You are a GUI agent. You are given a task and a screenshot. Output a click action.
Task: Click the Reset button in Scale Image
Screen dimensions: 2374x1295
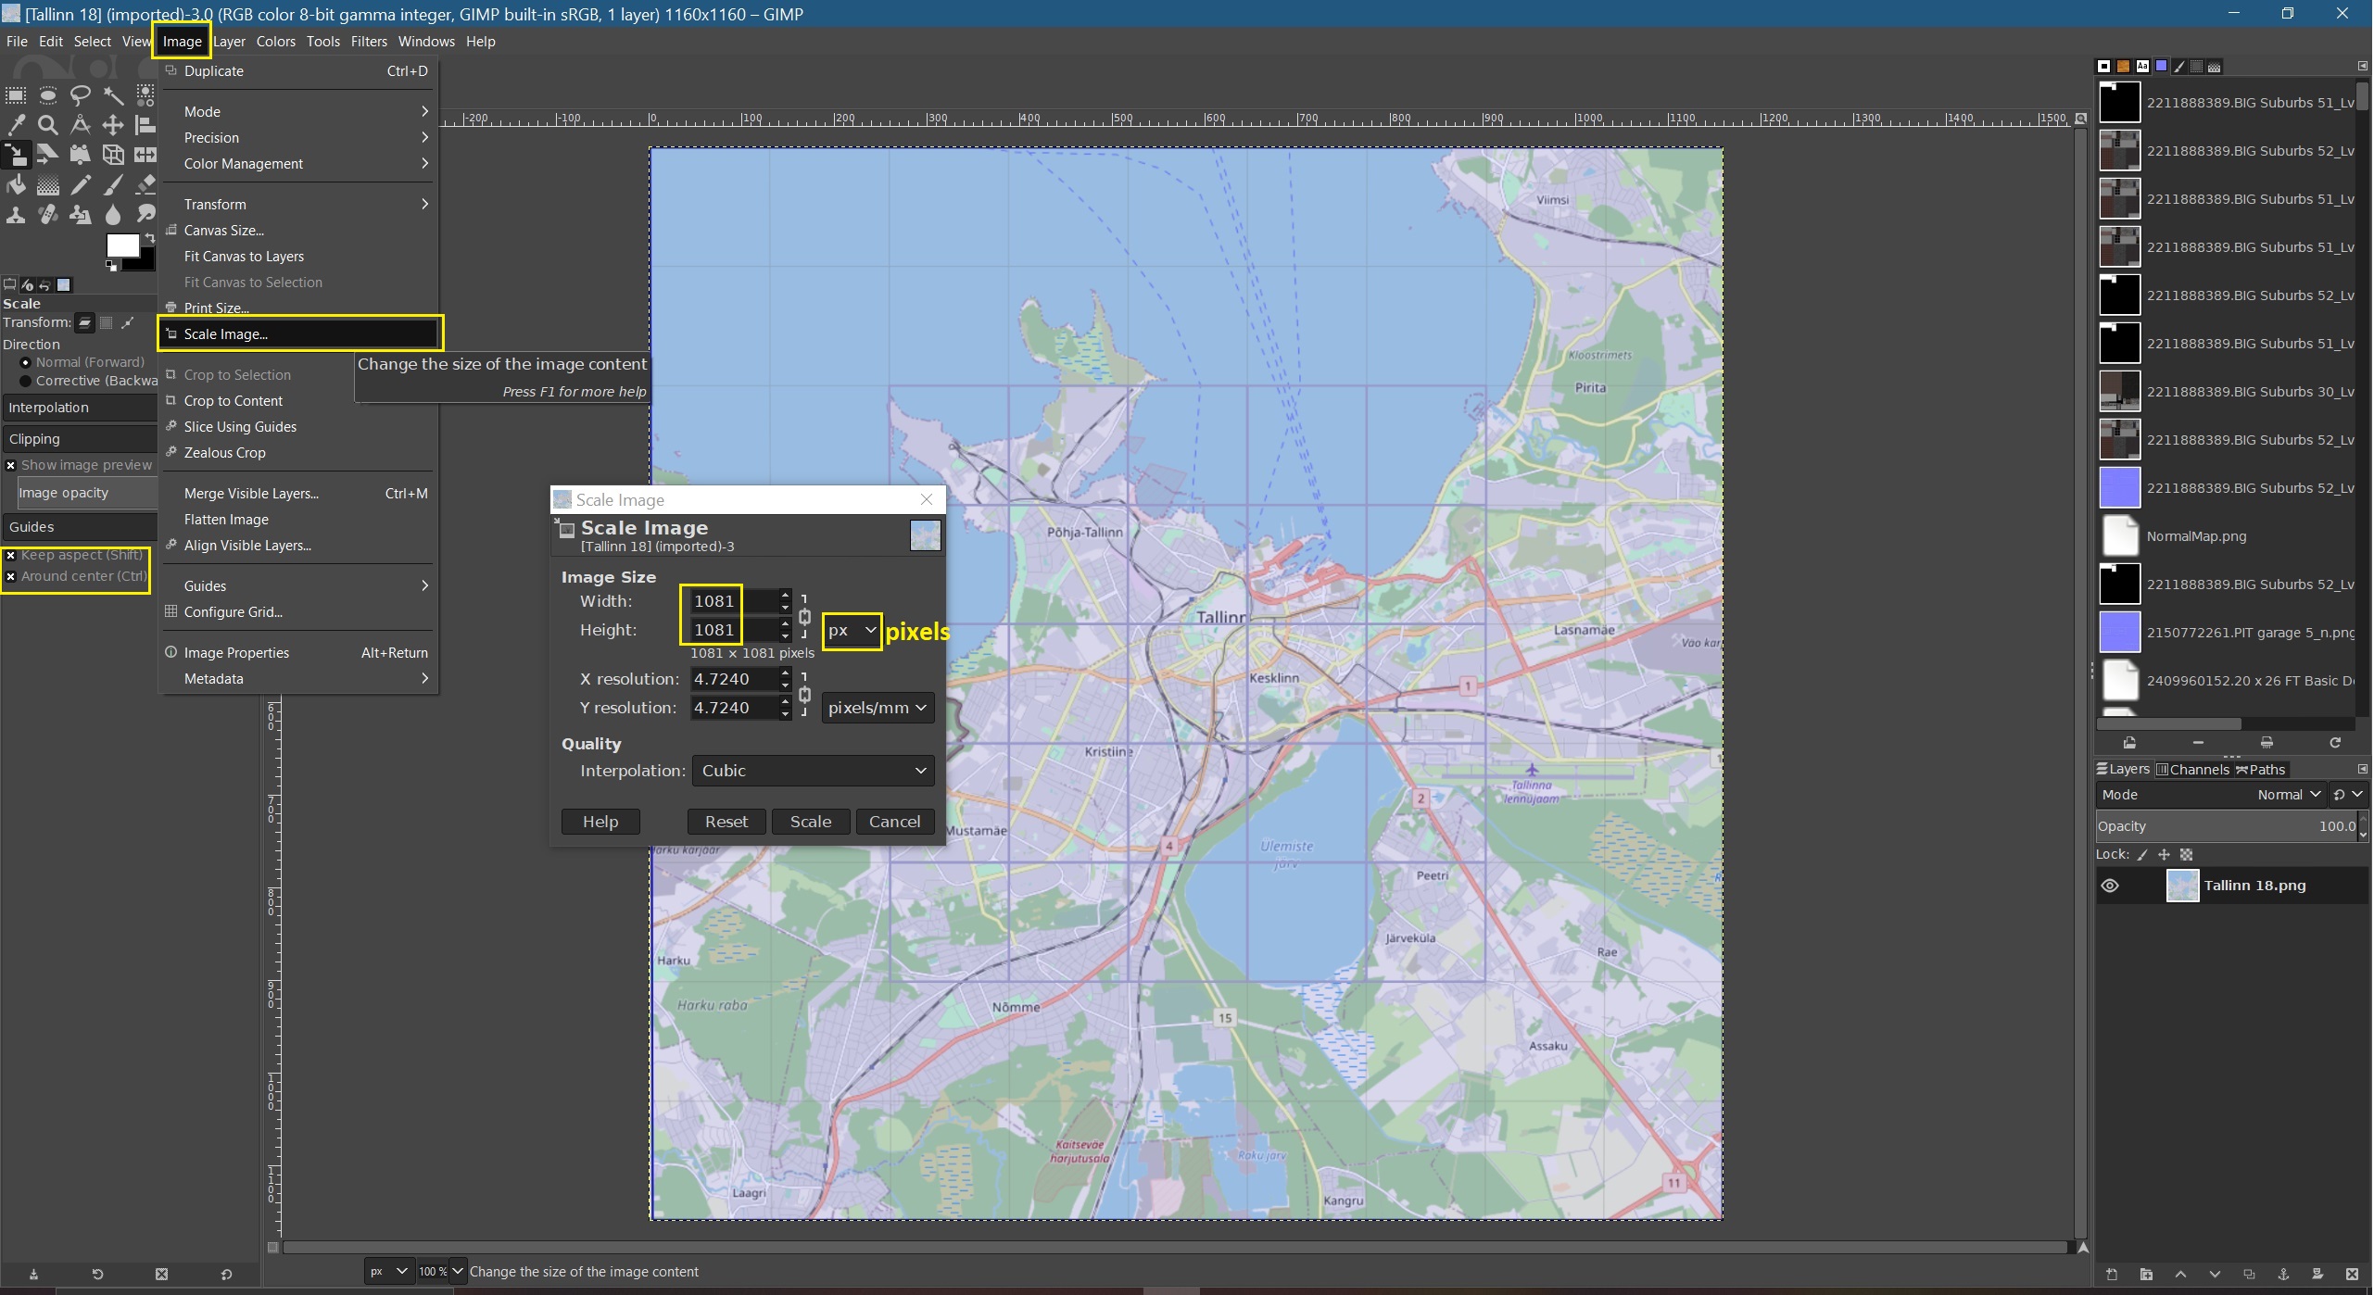(x=726, y=823)
